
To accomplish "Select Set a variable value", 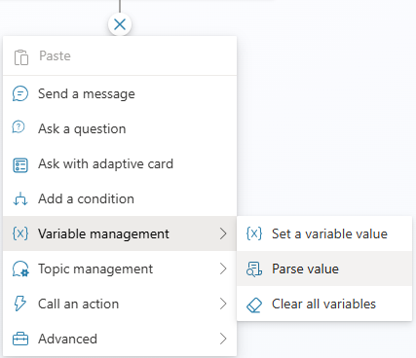I will tap(324, 233).
